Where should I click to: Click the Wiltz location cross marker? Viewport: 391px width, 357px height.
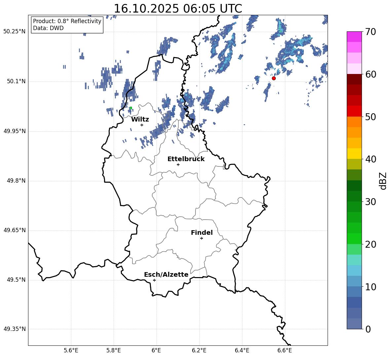[x=142, y=125]
